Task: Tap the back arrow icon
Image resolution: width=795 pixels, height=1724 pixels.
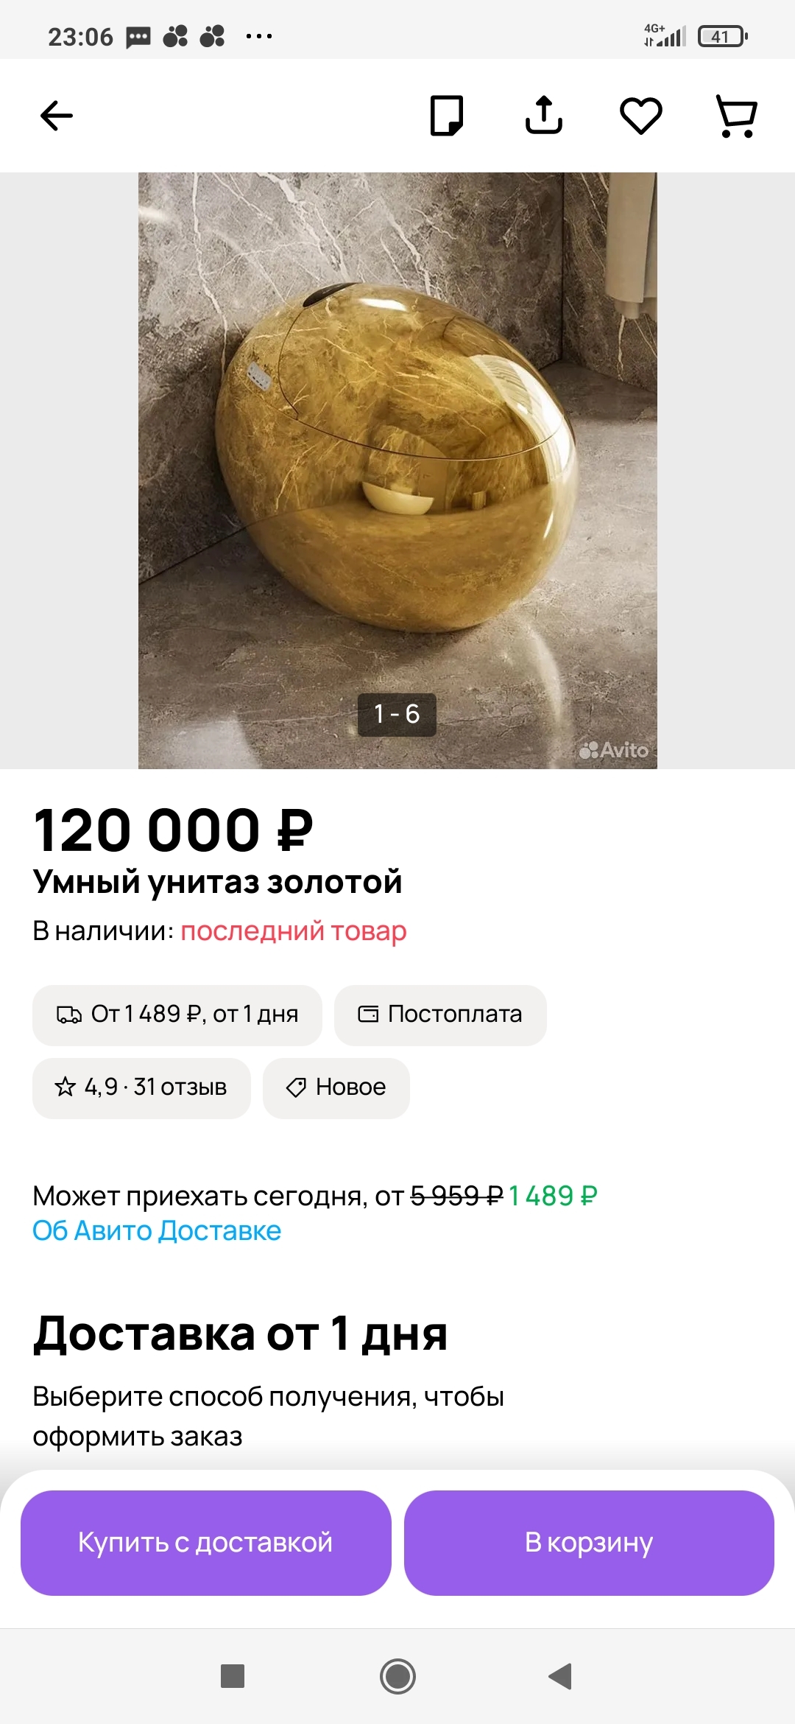Action: point(57,116)
